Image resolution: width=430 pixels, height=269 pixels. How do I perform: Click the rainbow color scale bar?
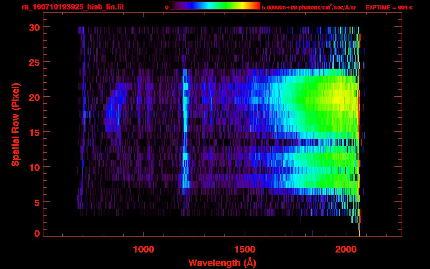point(215,6)
